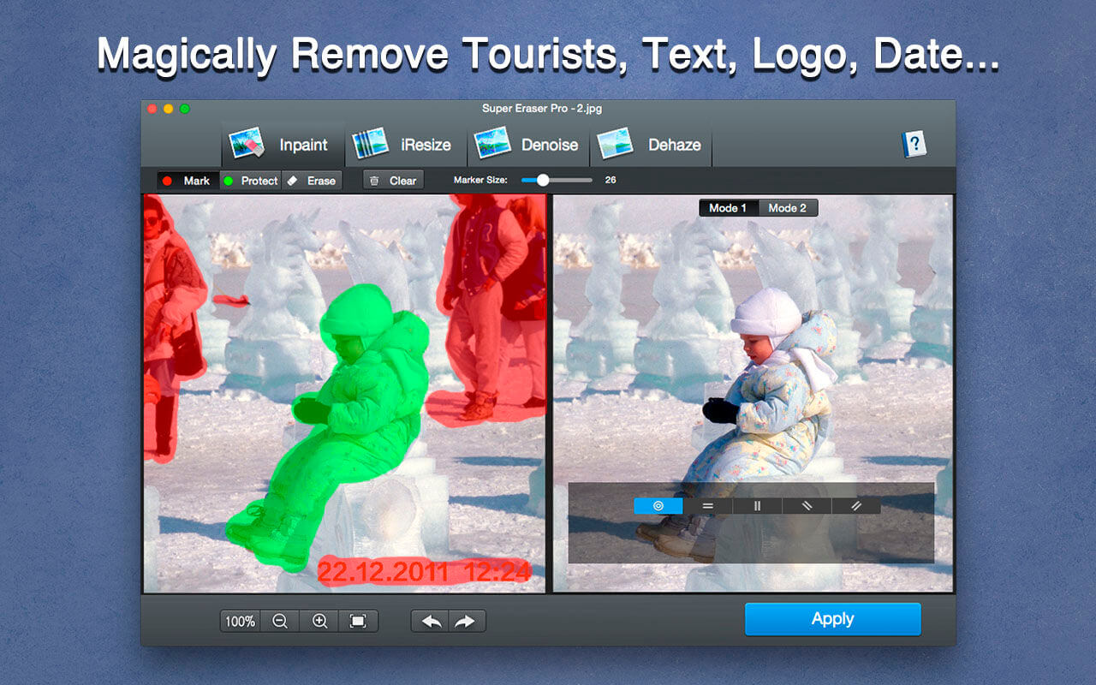Select the red Mark tool
Screen dimensions: 1096x685
[188, 181]
